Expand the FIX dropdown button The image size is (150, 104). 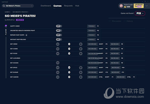click(140, 13)
